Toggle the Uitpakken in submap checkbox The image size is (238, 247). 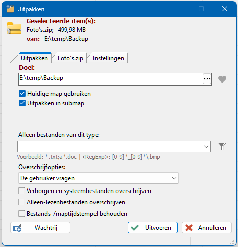pos(22,103)
